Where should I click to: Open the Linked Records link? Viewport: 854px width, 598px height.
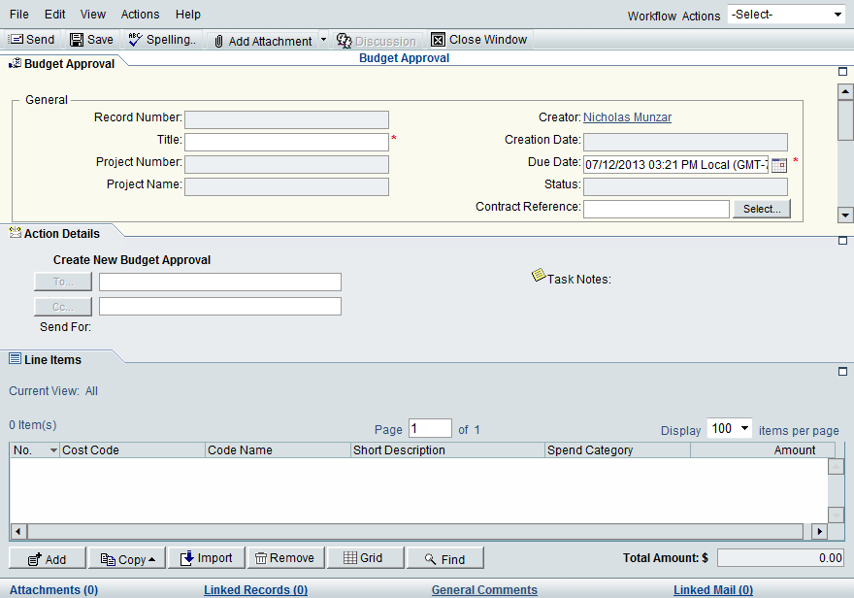tap(255, 589)
